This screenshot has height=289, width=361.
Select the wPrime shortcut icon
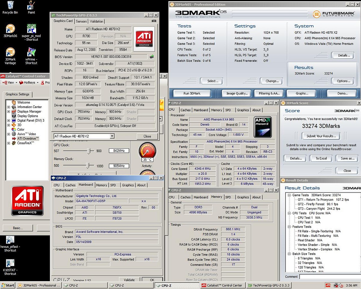[31, 56]
